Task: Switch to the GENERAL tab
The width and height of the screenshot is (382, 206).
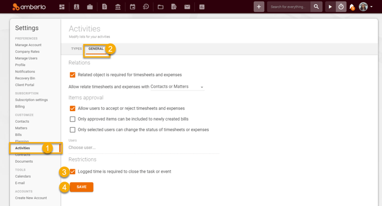Action: 96,49
